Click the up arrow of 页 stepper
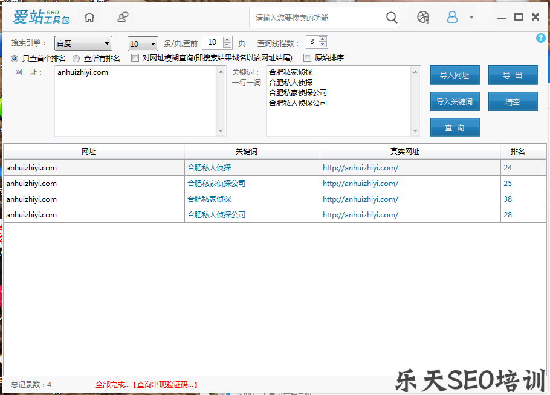Image resolution: width=550 pixels, height=395 pixels. click(x=228, y=40)
